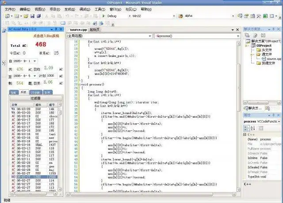The width and height of the screenshot is (283, 203).
Task: Pin the AC Assist Beta panel
Action: tap(56, 29)
